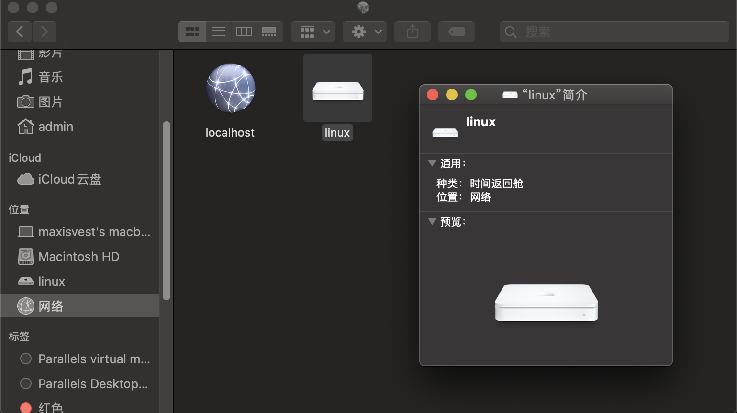Collapse the 通用 section

pos(432,163)
